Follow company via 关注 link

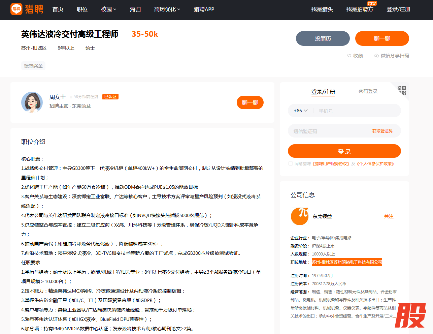[x=389, y=216]
